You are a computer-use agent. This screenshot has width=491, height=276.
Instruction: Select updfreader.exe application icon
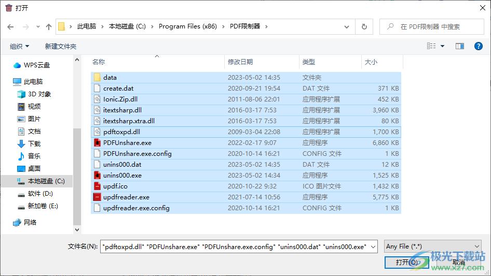click(x=98, y=197)
